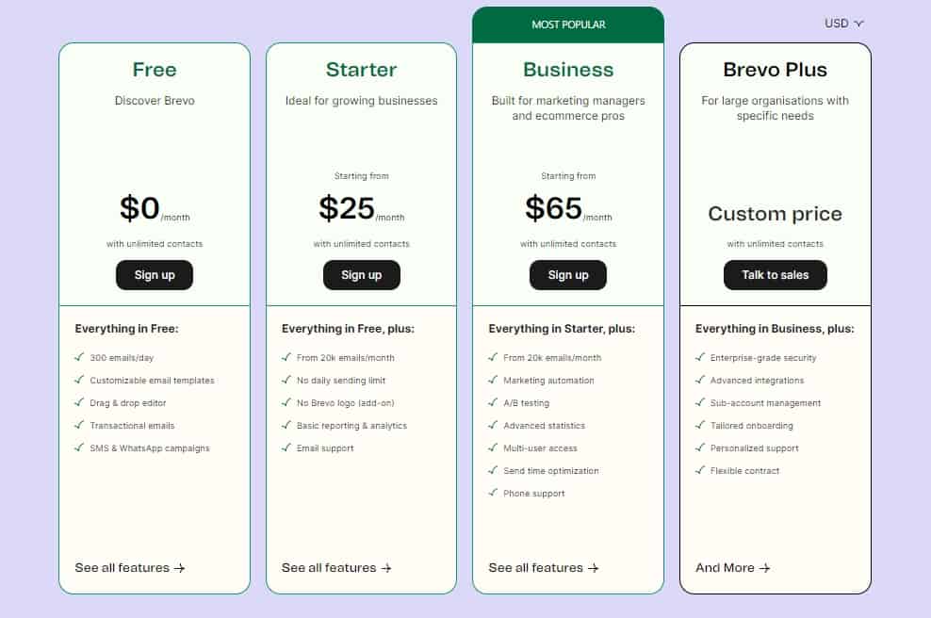The height and width of the screenshot is (618, 931).
Task: Click the checkmark beside Phone support
Action: coord(493,492)
